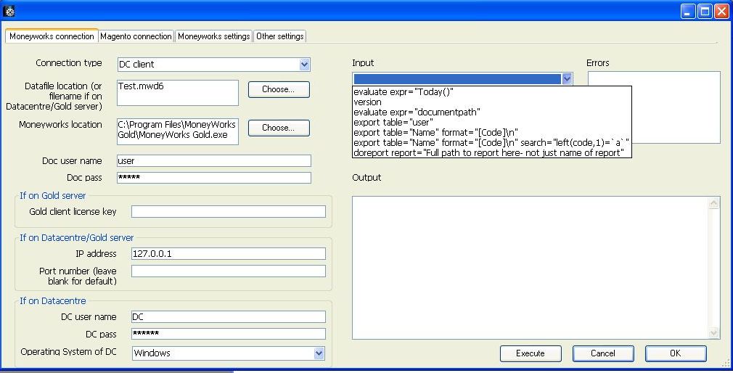The height and width of the screenshot is (373, 733).
Task: Select the version command option
Action: [x=492, y=102]
